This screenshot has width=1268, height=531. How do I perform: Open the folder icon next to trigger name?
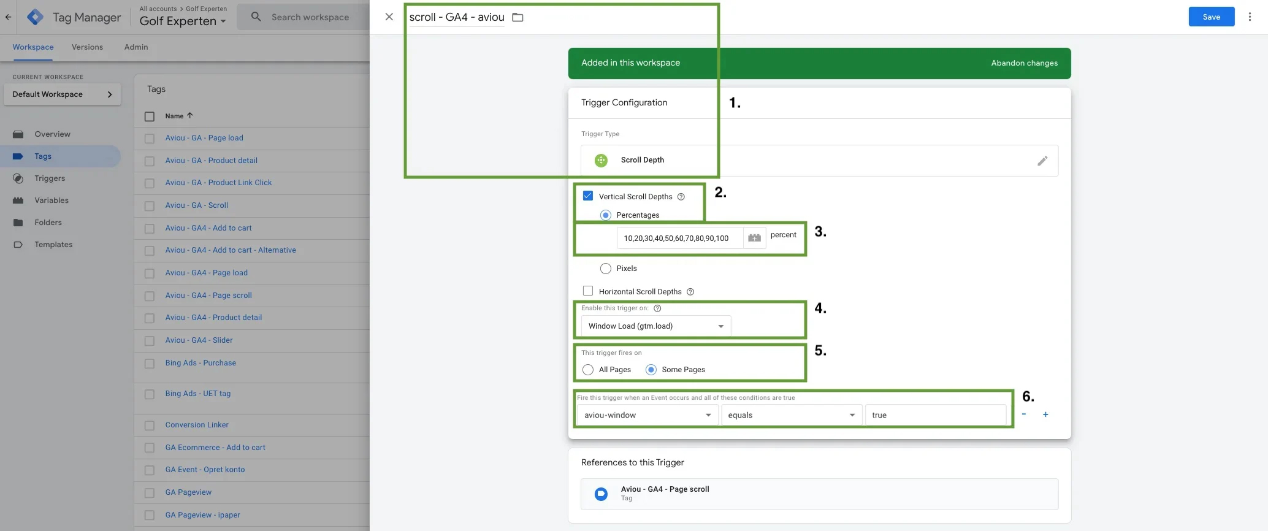(x=518, y=17)
